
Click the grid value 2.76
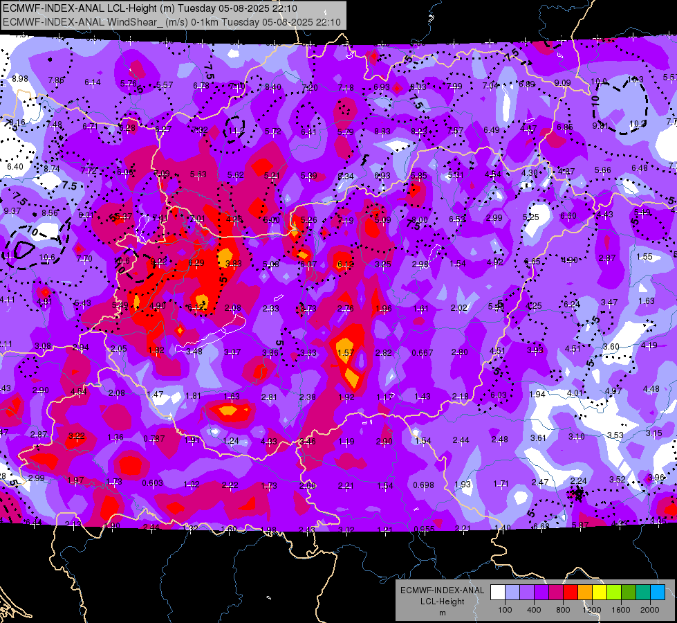point(345,308)
